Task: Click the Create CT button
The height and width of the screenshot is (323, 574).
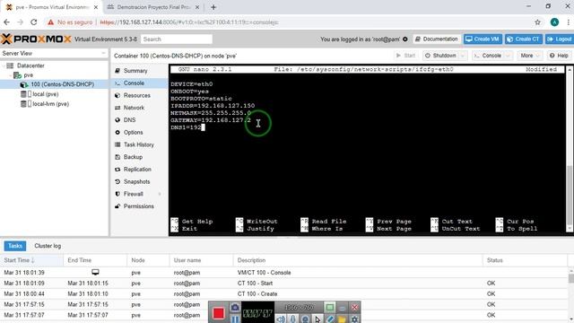Action: 524,39
